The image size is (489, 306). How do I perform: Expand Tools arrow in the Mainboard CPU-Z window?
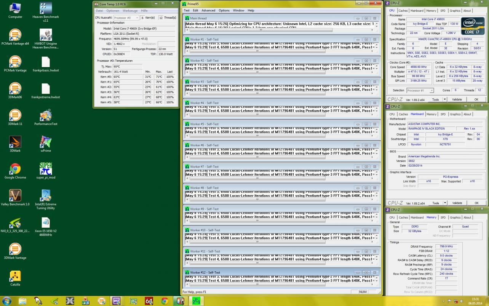pos(445,203)
